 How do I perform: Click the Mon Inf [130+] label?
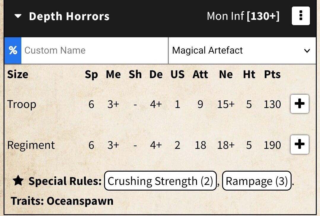click(243, 16)
